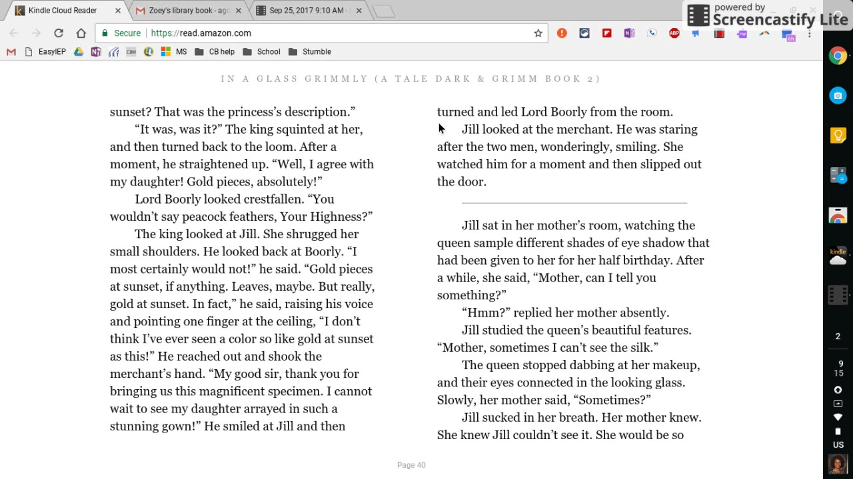Open the Camera app in the shelf

tap(838, 96)
